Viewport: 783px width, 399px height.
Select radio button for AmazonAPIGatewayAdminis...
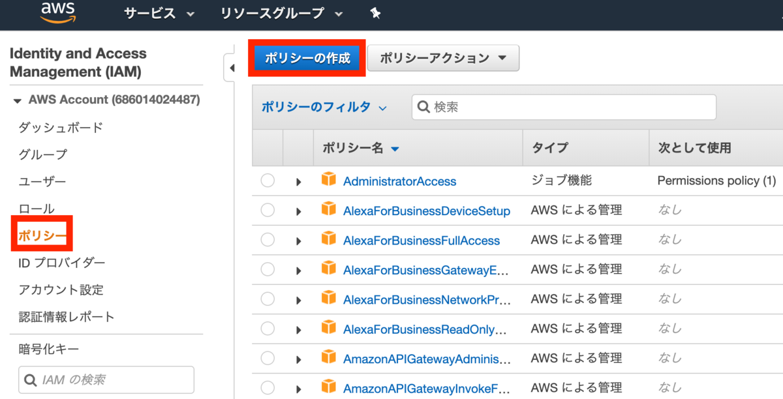(268, 359)
